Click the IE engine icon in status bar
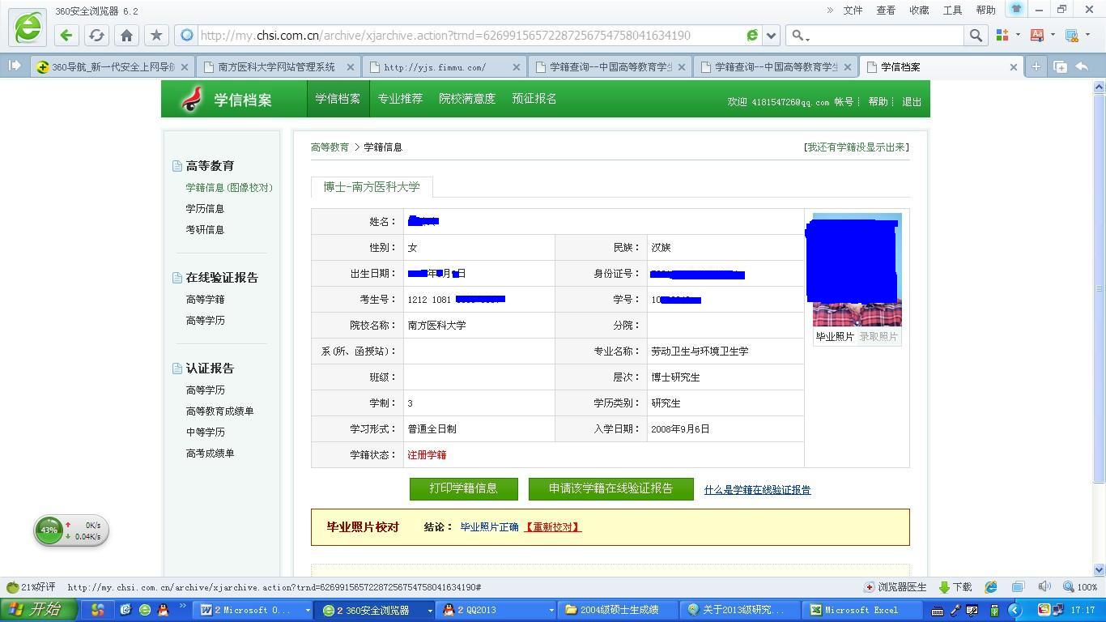 tap(991, 587)
